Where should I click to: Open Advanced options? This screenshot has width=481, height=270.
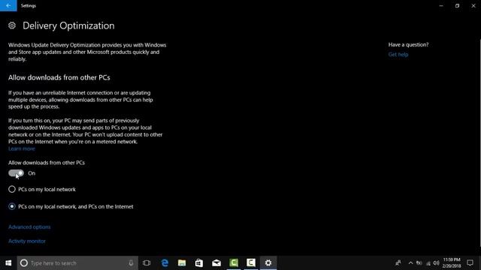[29, 227]
